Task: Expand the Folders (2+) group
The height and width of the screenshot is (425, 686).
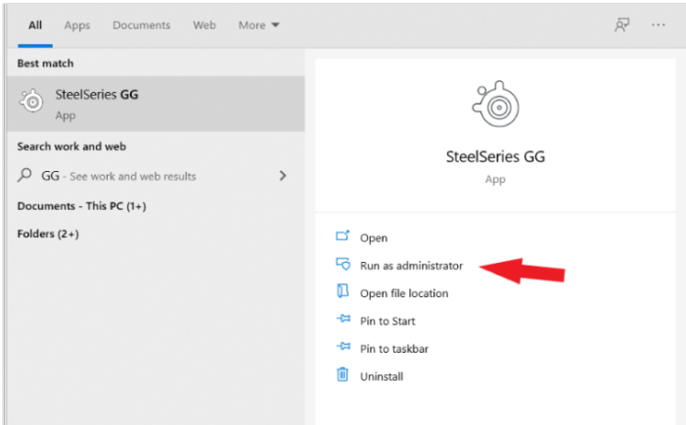Action: coord(48,234)
